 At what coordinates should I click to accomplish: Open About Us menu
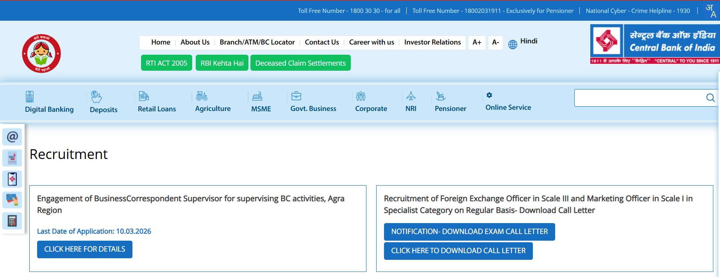pyautogui.click(x=195, y=42)
